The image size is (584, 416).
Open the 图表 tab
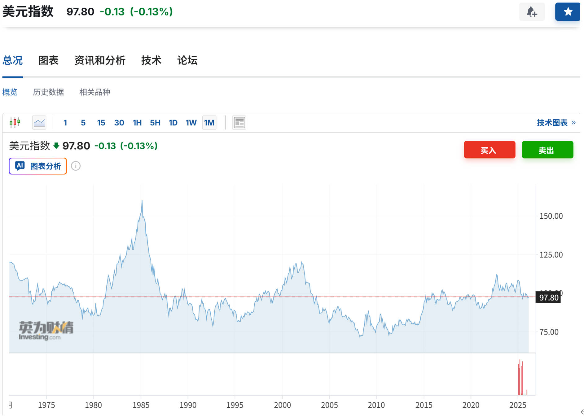[x=48, y=60]
